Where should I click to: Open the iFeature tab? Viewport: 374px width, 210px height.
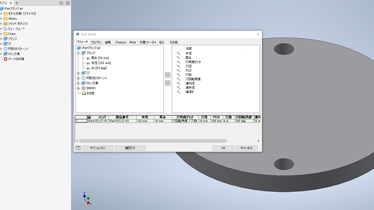(x=120, y=42)
